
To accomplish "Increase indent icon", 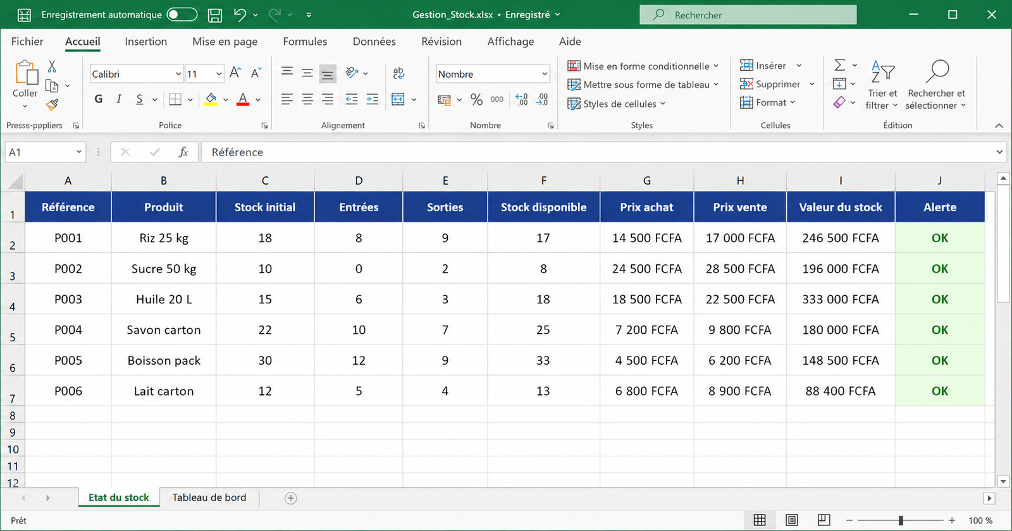I will coord(373,99).
